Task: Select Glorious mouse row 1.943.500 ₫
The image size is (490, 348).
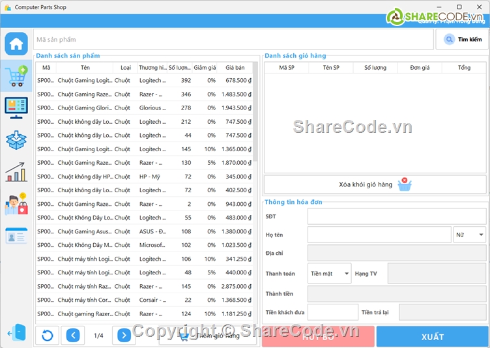Action: click(144, 108)
